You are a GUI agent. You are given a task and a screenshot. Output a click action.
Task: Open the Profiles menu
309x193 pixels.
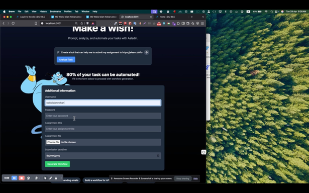click(x=68, y=12)
